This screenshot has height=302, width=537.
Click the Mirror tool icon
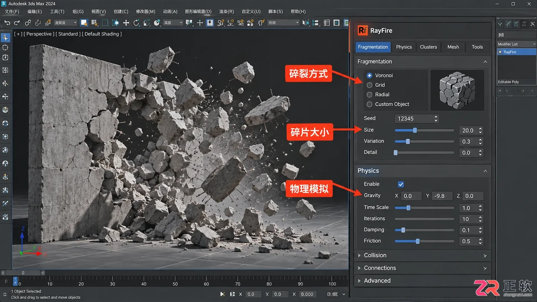306,23
